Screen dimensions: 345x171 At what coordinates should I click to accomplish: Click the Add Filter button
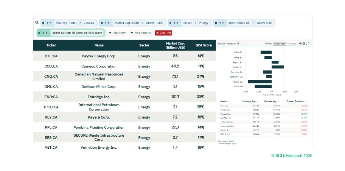tap(118, 33)
